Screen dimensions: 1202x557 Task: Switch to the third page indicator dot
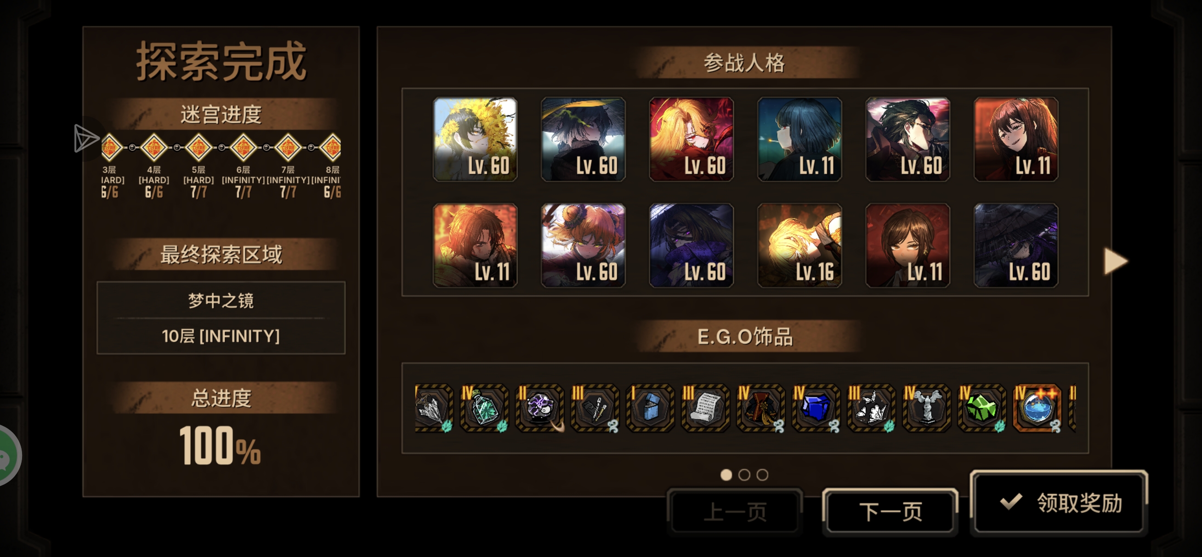762,475
